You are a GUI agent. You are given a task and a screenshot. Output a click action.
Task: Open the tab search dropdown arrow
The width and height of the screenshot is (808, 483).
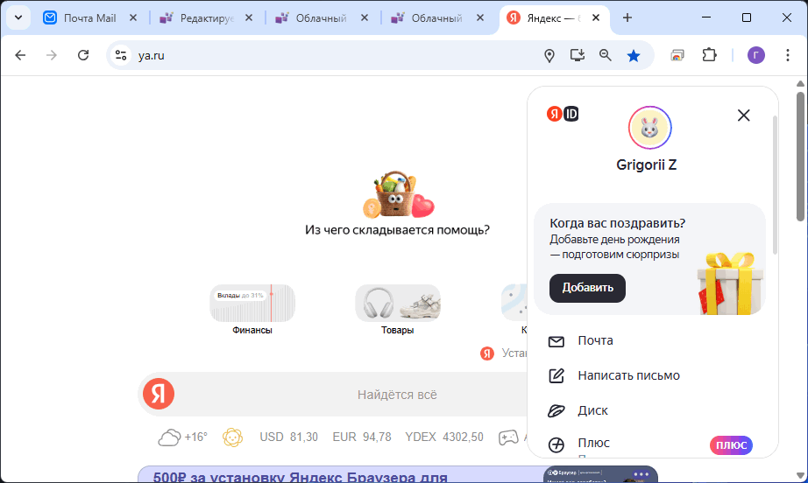18,17
